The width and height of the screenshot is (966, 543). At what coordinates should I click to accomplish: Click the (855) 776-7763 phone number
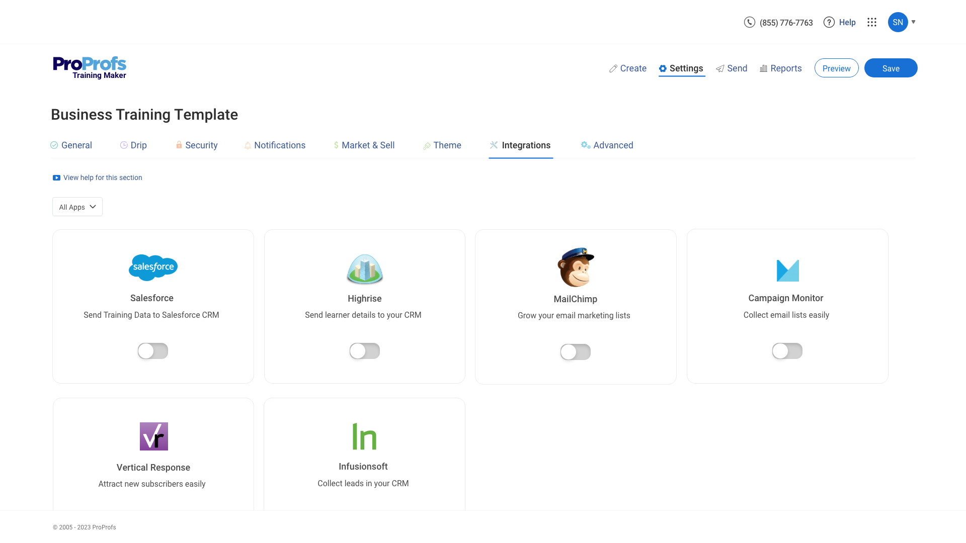click(x=786, y=23)
